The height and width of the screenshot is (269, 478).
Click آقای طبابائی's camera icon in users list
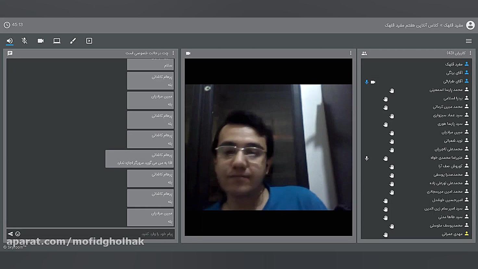point(373,82)
